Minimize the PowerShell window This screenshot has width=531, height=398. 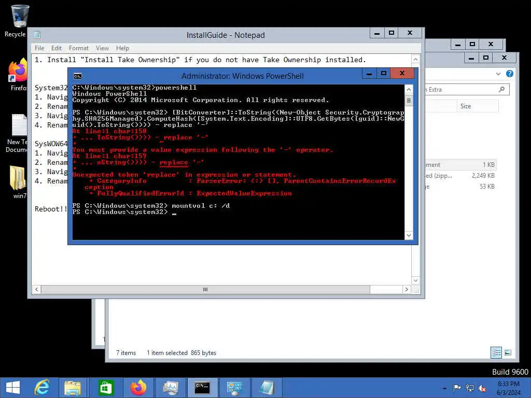[x=369, y=73]
